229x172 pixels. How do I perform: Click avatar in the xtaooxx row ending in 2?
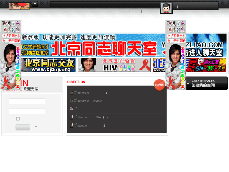pos(72,126)
